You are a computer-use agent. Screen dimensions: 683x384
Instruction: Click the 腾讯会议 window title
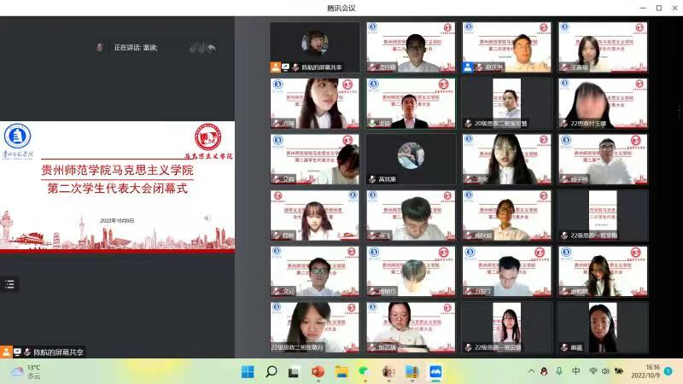(x=341, y=8)
